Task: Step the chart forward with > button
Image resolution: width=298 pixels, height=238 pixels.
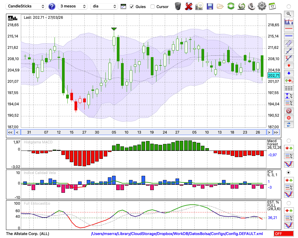Action: click(269, 132)
